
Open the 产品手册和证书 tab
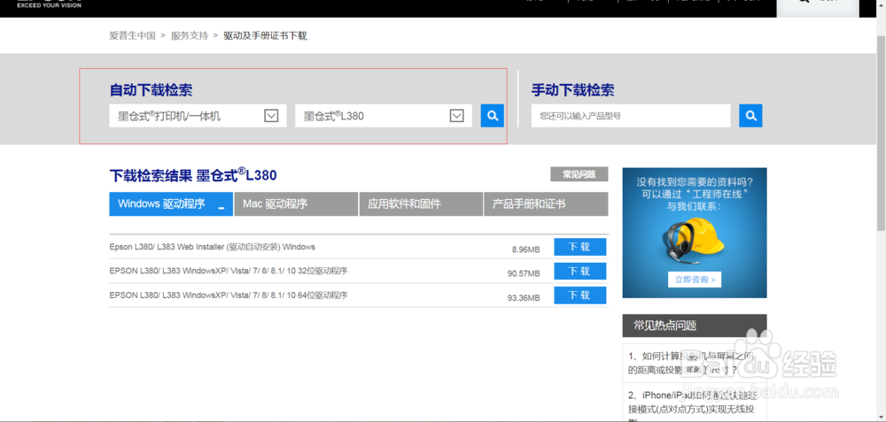click(x=546, y=204)
